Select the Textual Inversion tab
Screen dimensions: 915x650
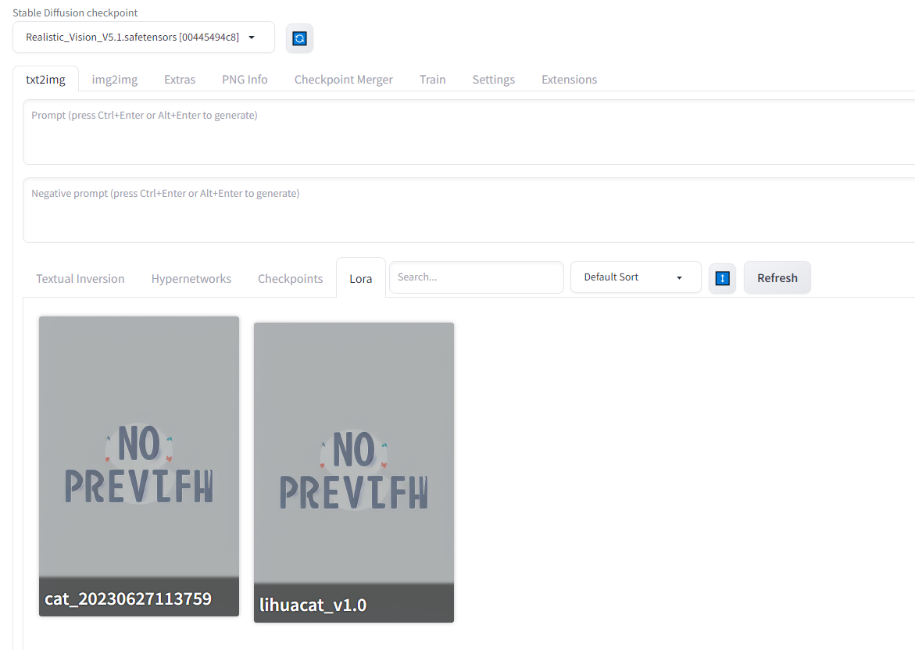pyautogui.click(x=80, y=278)
